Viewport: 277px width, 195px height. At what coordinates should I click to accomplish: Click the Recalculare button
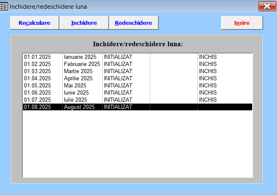coord(35,23)
